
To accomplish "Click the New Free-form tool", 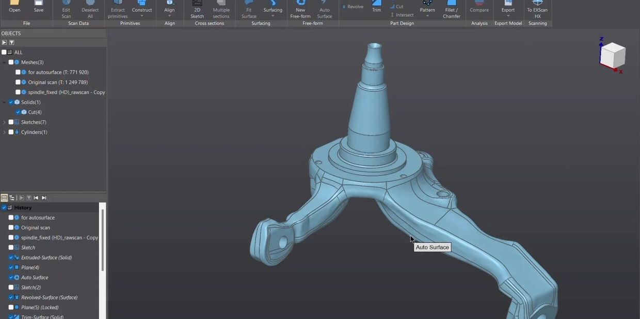I will coord(300,9).
